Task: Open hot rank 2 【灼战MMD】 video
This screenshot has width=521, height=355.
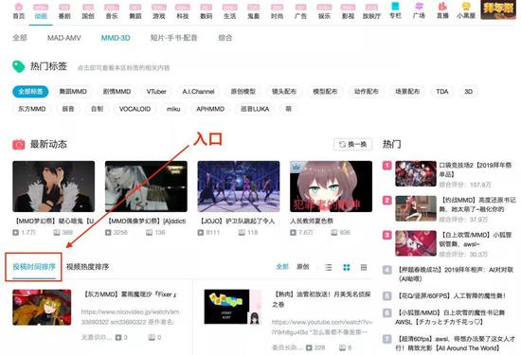Action: tap(416, 208)
